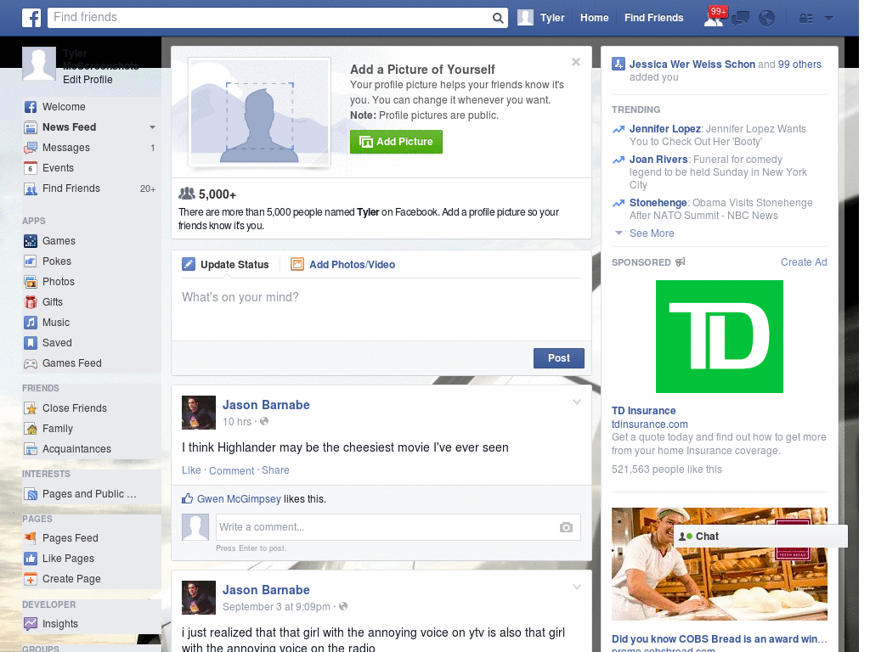Click the Photos icon in Apps
870x652 pixels.
pyautogui.click(x=31, y=282)
